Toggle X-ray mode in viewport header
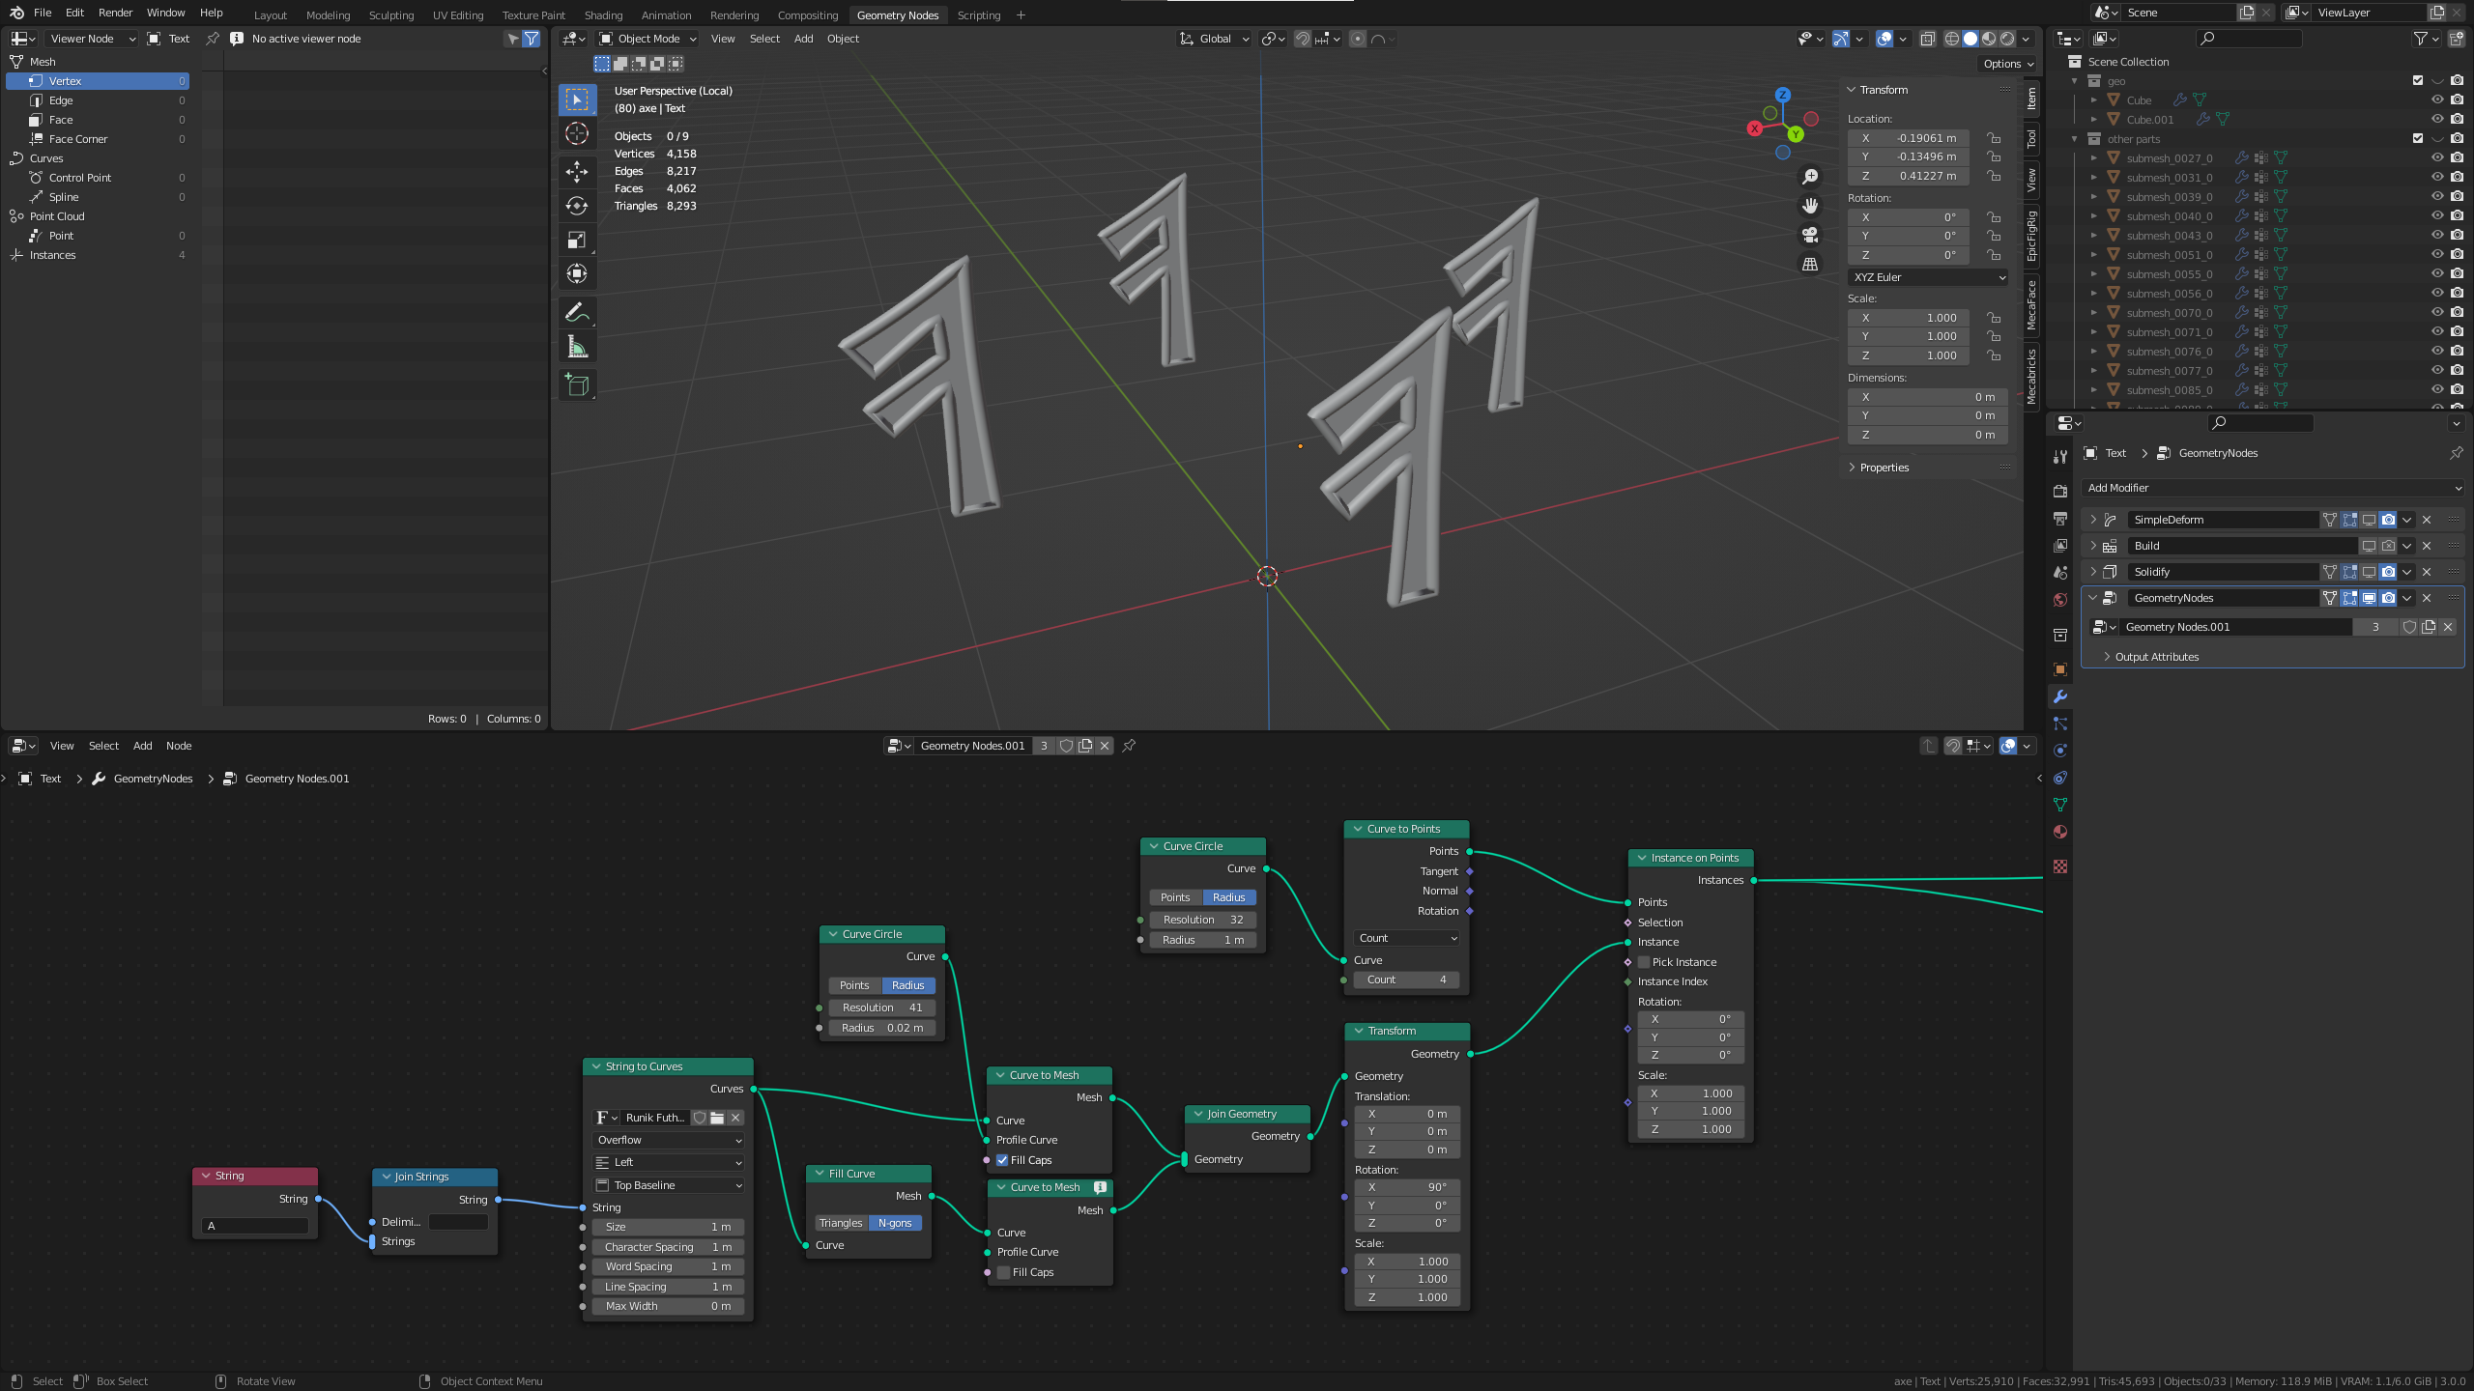Screen dimensions: 2474x1391 (1928, 39)
